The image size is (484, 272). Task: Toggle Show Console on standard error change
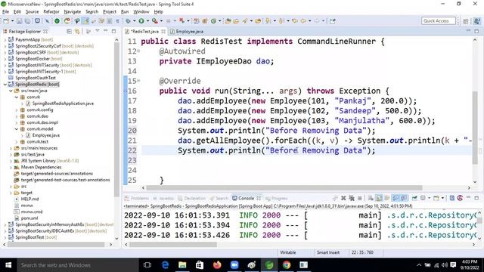point(403,198)
